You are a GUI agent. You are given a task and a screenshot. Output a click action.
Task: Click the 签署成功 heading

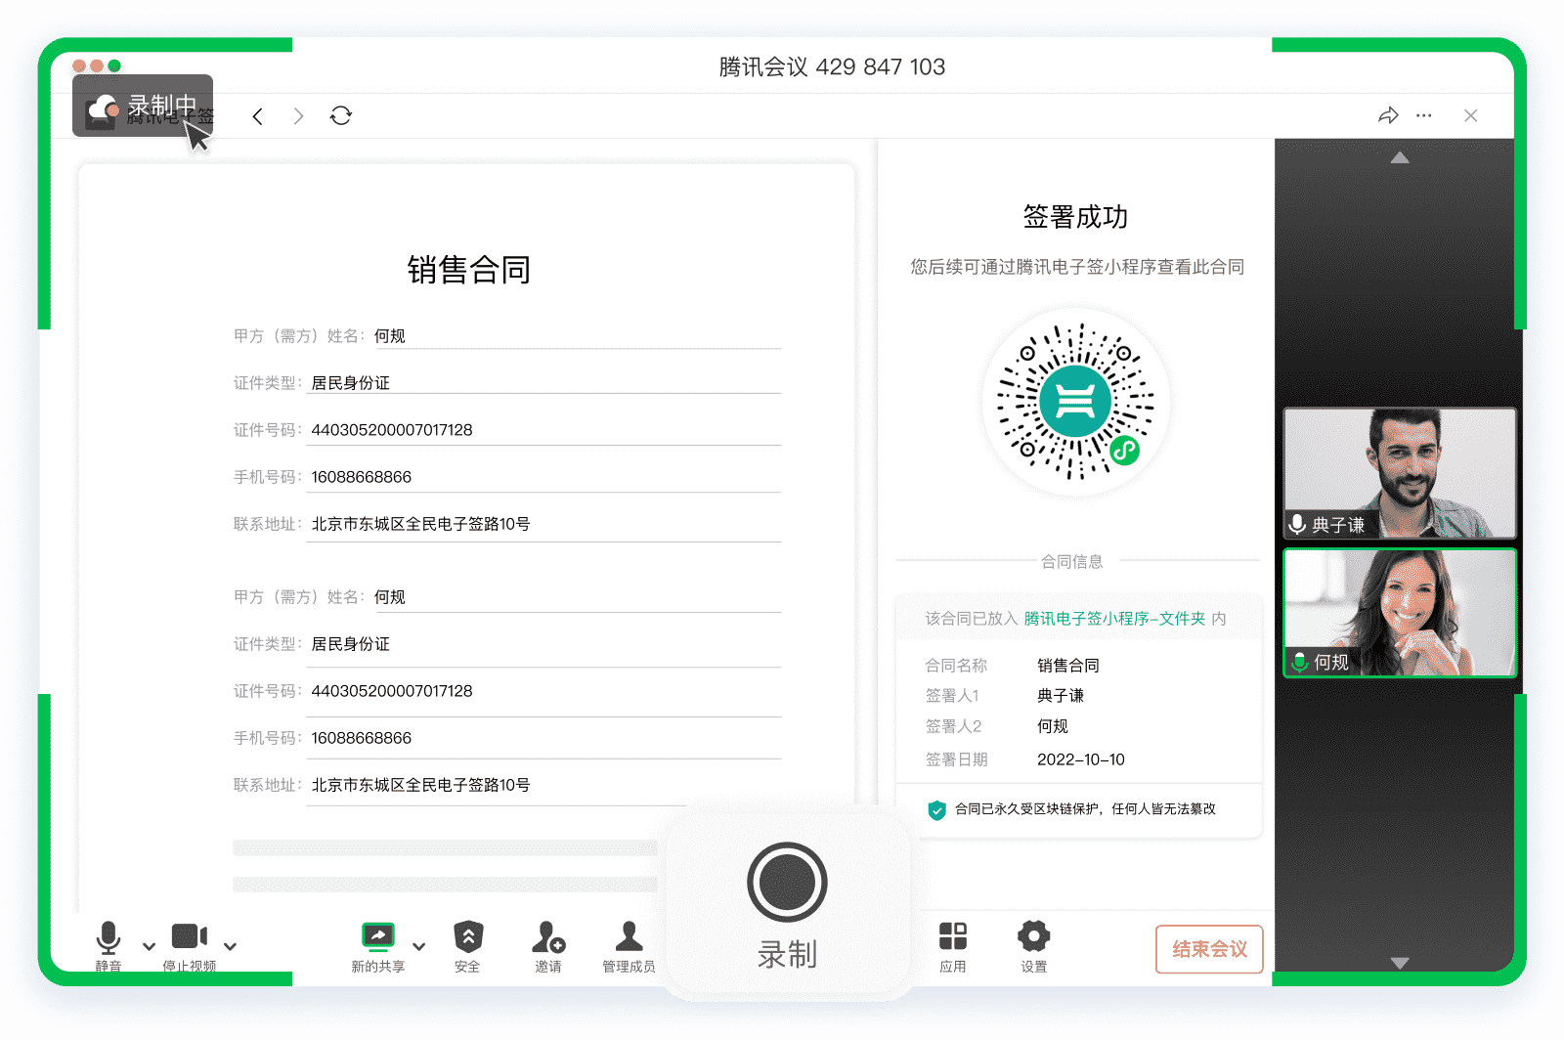tap(1075, 217)
